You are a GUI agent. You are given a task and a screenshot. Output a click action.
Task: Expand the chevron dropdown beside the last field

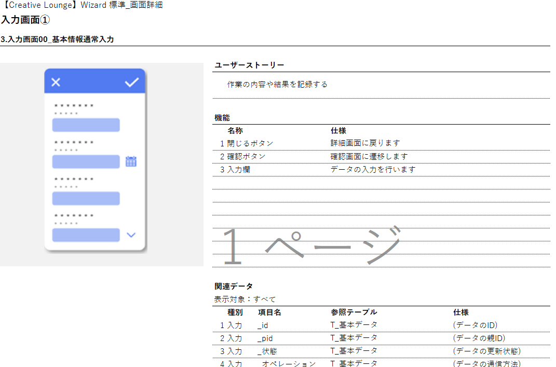(x=131, y=235)
